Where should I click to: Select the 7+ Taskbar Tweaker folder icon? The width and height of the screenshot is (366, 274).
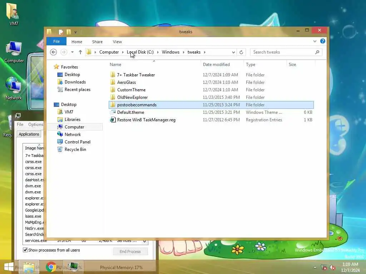(x=113, y=75)
